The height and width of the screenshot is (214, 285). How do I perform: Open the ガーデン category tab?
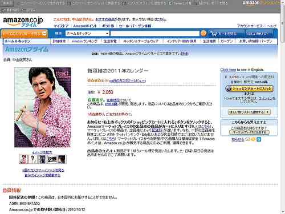[x=226, y=41]
